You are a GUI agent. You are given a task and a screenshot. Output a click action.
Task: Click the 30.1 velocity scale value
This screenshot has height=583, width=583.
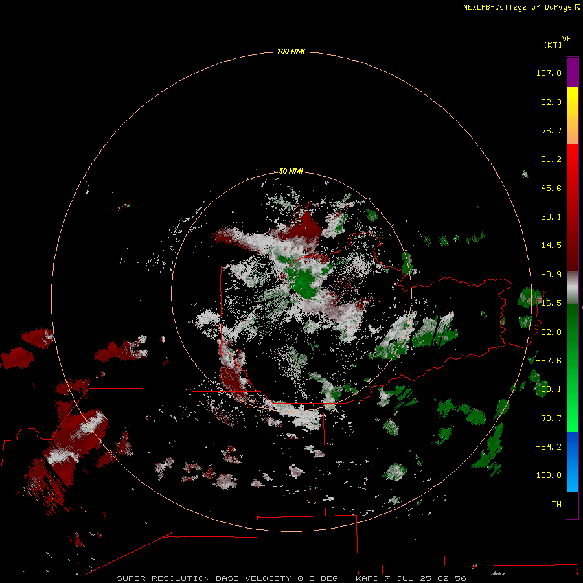pos(551,217)
